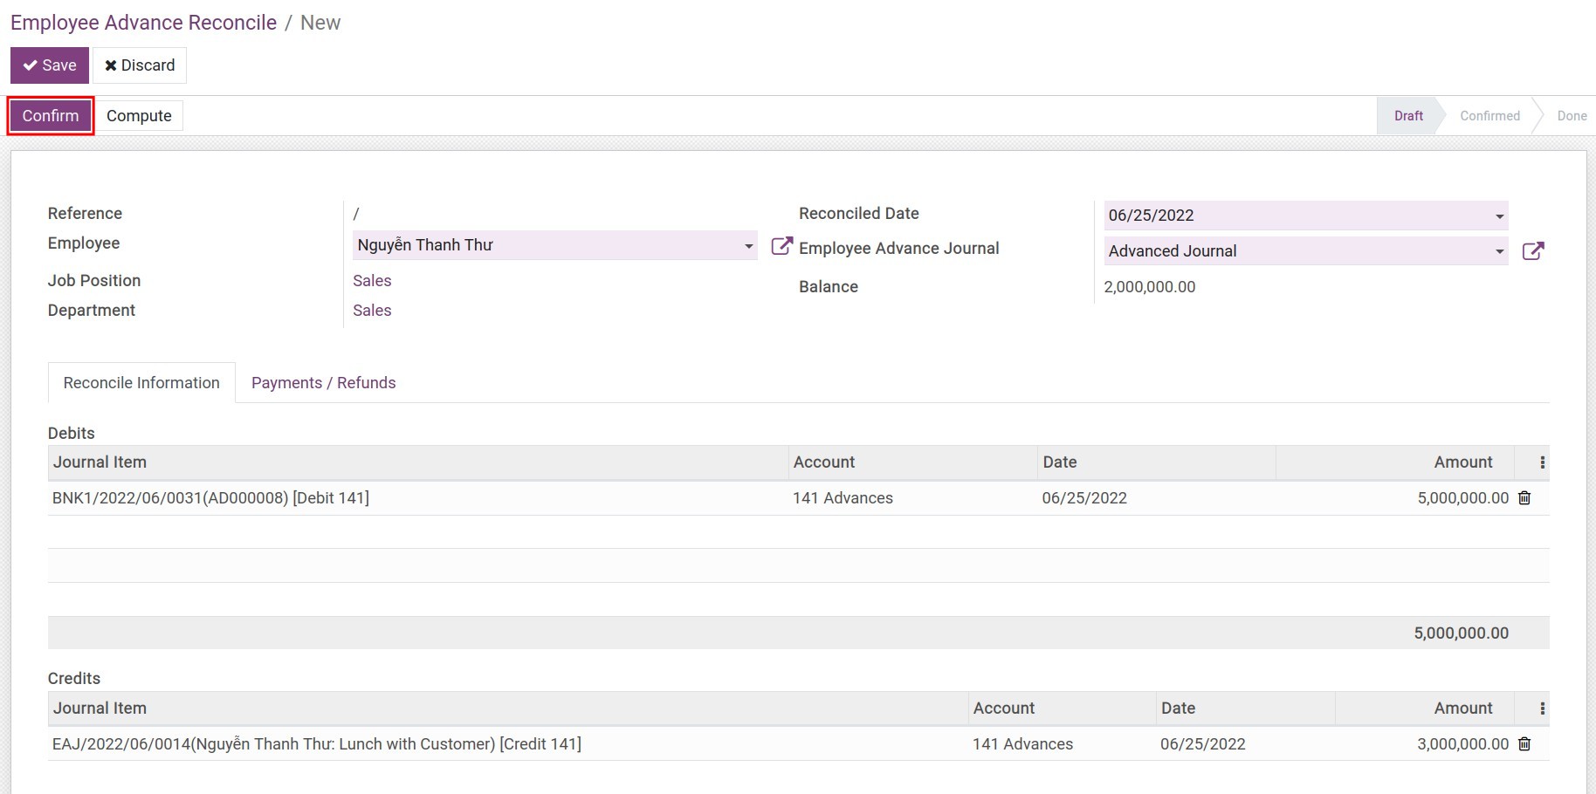Click the Confirmed status stage
This screenshot has width=1596, height=794.
click(1489, 116)
